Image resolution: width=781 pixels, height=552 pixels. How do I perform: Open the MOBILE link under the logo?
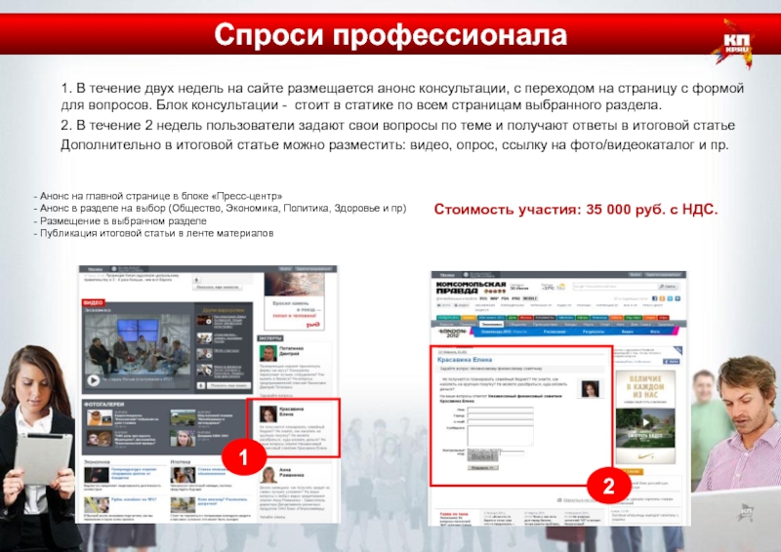click(529, 298)
